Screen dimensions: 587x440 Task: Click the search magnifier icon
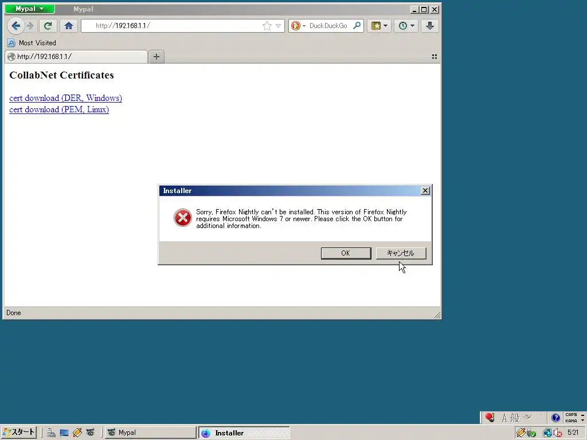(357, 25)
